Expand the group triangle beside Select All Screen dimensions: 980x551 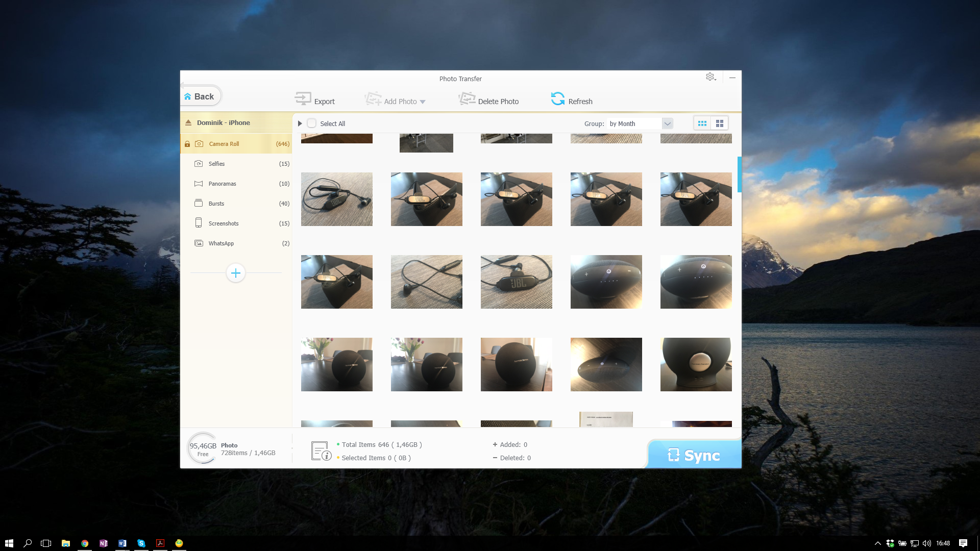point(300,123)
